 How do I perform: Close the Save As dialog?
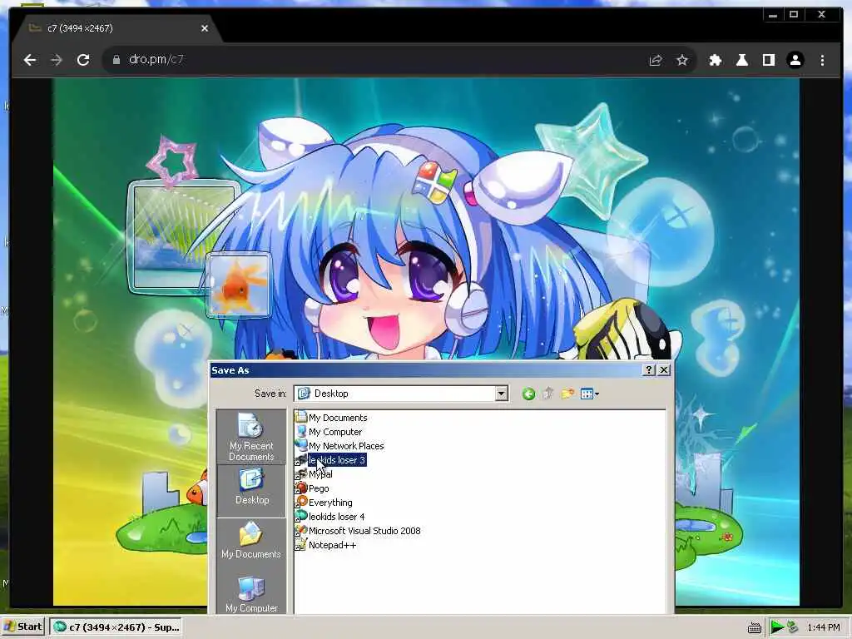click(x=663, y=370)
